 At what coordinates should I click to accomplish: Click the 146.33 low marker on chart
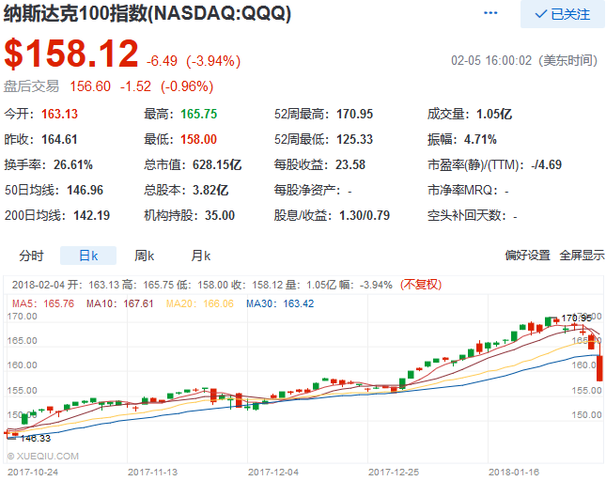coord(36,438)
